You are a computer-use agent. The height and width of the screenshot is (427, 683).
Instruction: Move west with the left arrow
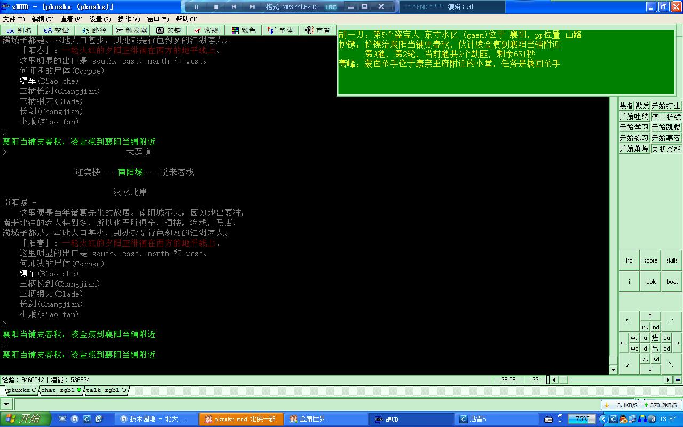(x=624, y=343)
